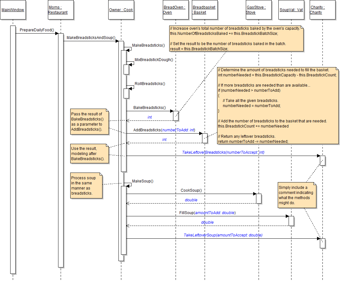Click the RollBreadsticks() self-call label
This screenshot has height=286, width=340.
(150, 84)
